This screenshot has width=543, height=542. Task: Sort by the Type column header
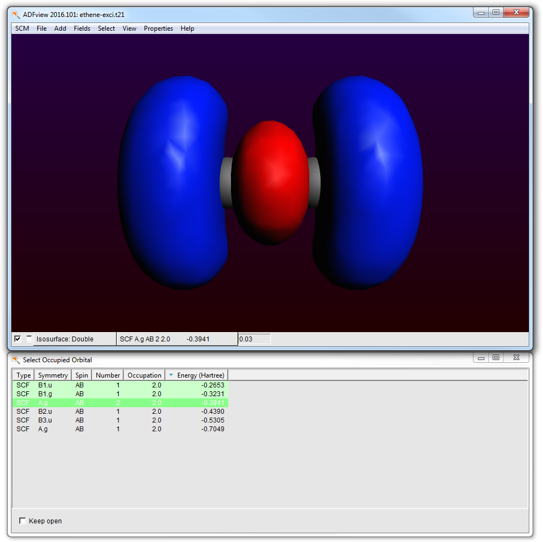[x=23, y=375]
